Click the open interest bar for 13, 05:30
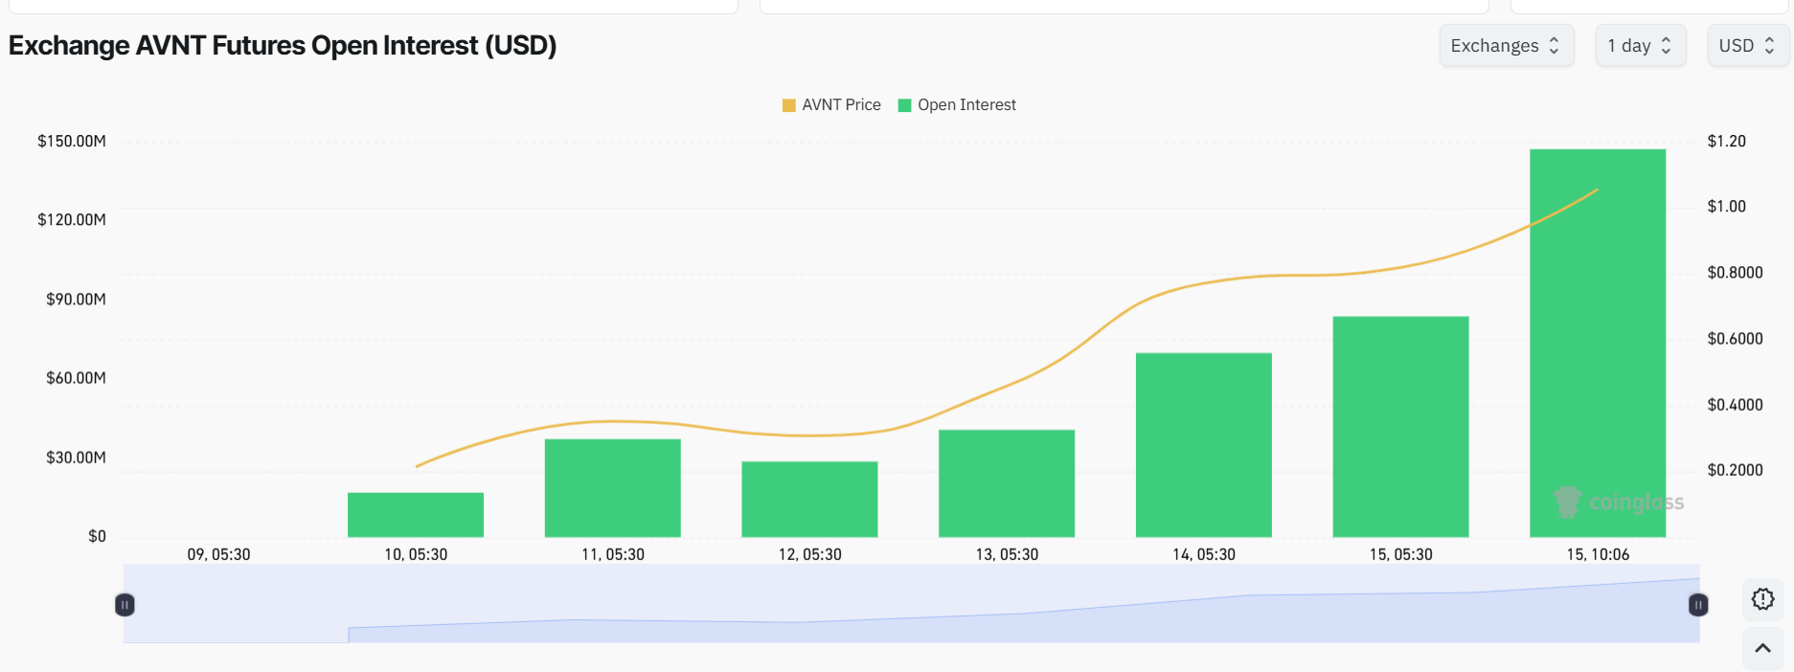The image size is (1794, 672). [1006, 483]
